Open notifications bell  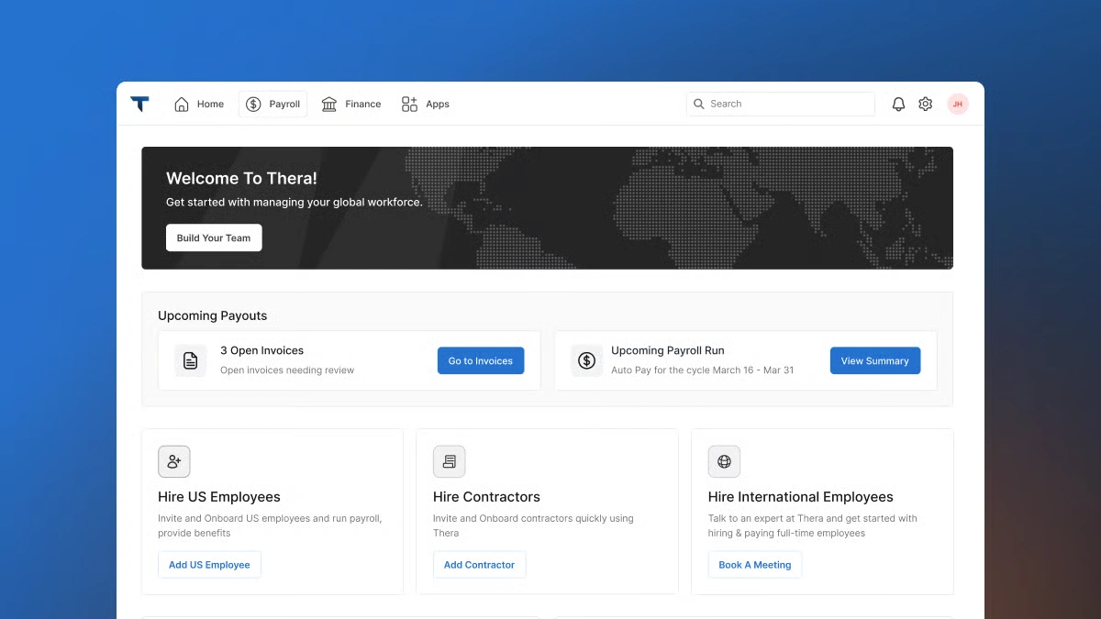[x=898, y=104]
